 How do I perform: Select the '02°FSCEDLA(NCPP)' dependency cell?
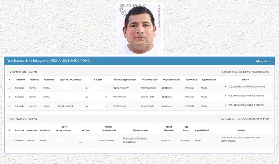(107, 140)
